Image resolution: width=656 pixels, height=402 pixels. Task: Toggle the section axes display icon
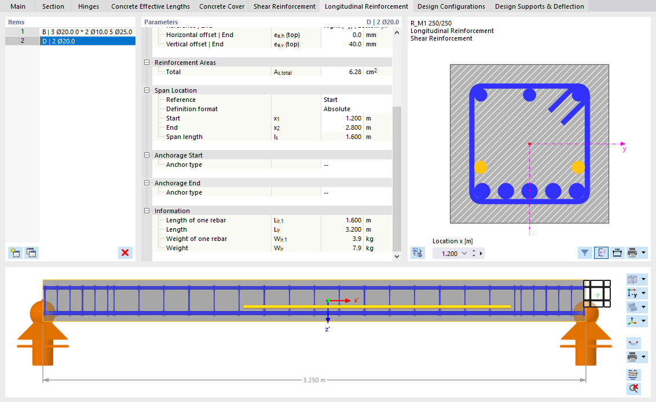click(x=601, y=253)
